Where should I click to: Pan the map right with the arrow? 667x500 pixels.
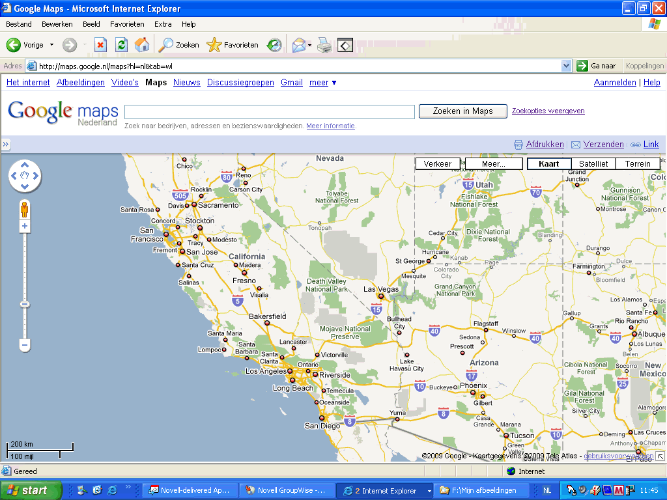pos(35,176)
